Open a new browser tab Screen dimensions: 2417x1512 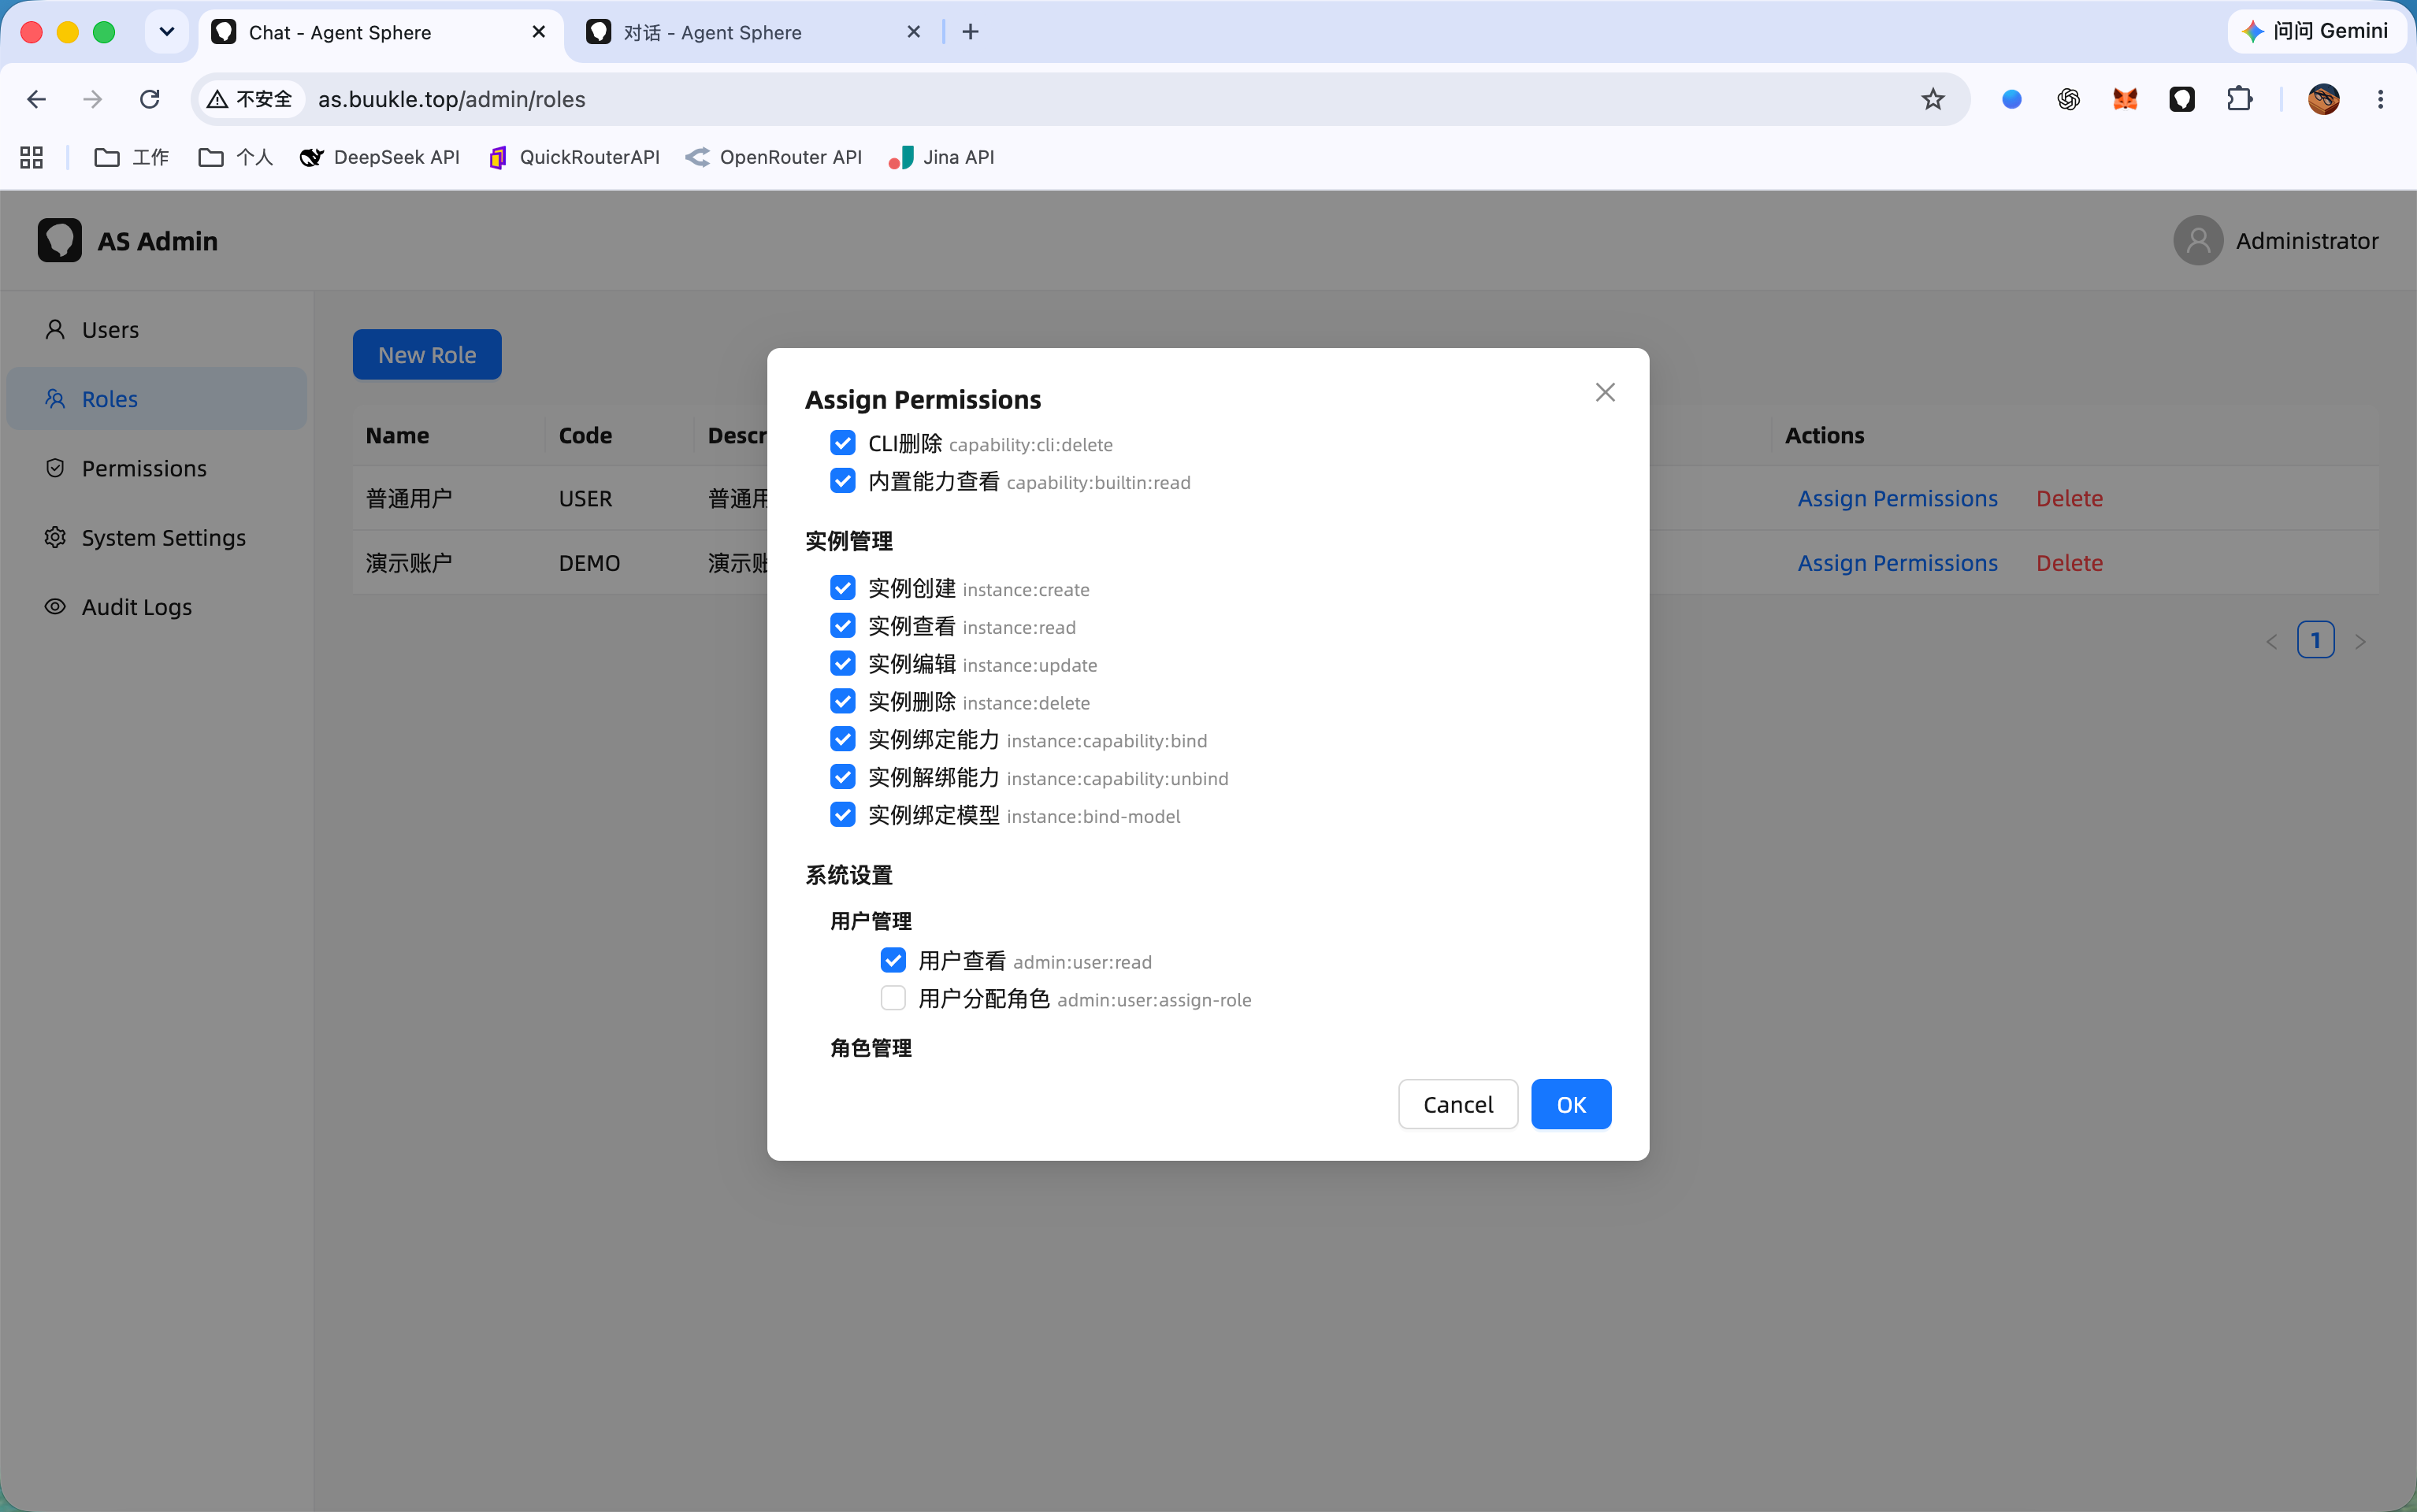(971, 32)
